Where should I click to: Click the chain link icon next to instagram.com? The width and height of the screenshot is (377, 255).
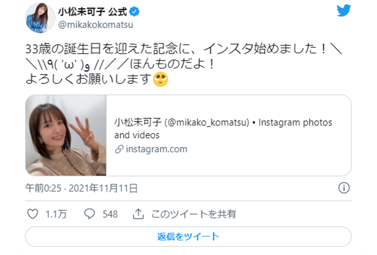119,149
